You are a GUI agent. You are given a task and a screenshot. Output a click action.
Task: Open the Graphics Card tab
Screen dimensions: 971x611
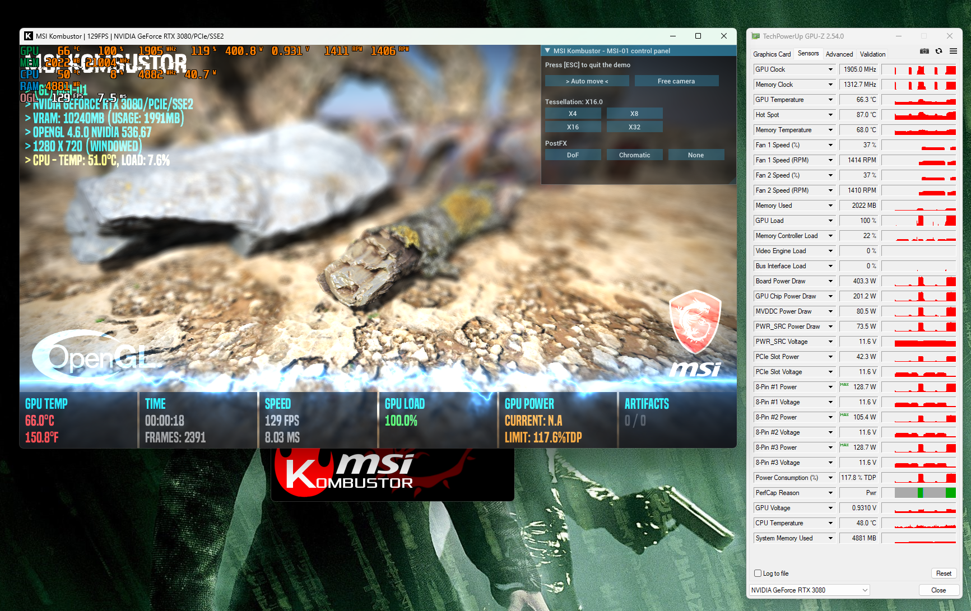772,54
